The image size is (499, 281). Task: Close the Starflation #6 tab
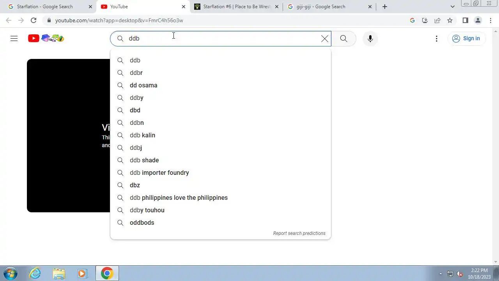pos(277,7)
